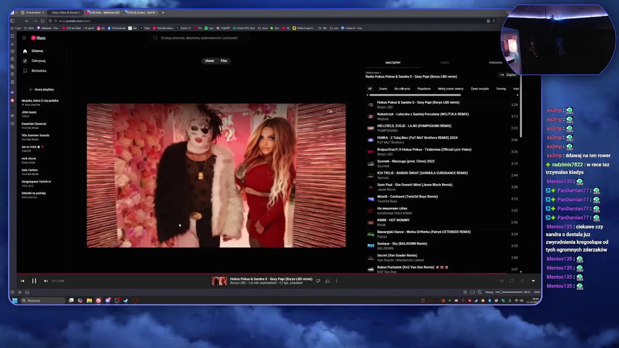Go back in browser
The image size is (619, 348).
(27, 21)
